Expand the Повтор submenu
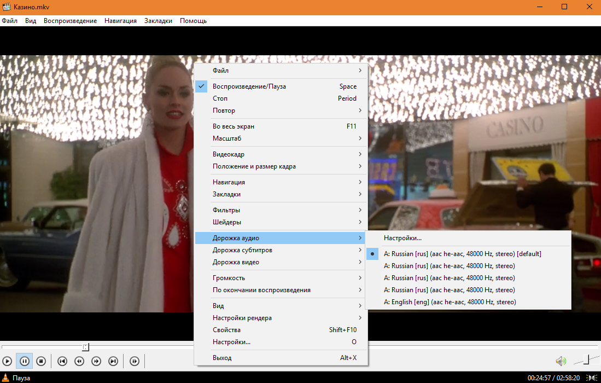This screenshot has width=601, height=383. (281, 111)
